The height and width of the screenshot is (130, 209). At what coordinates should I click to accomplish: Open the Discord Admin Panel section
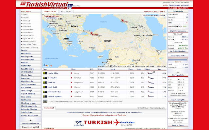(30, 115)
